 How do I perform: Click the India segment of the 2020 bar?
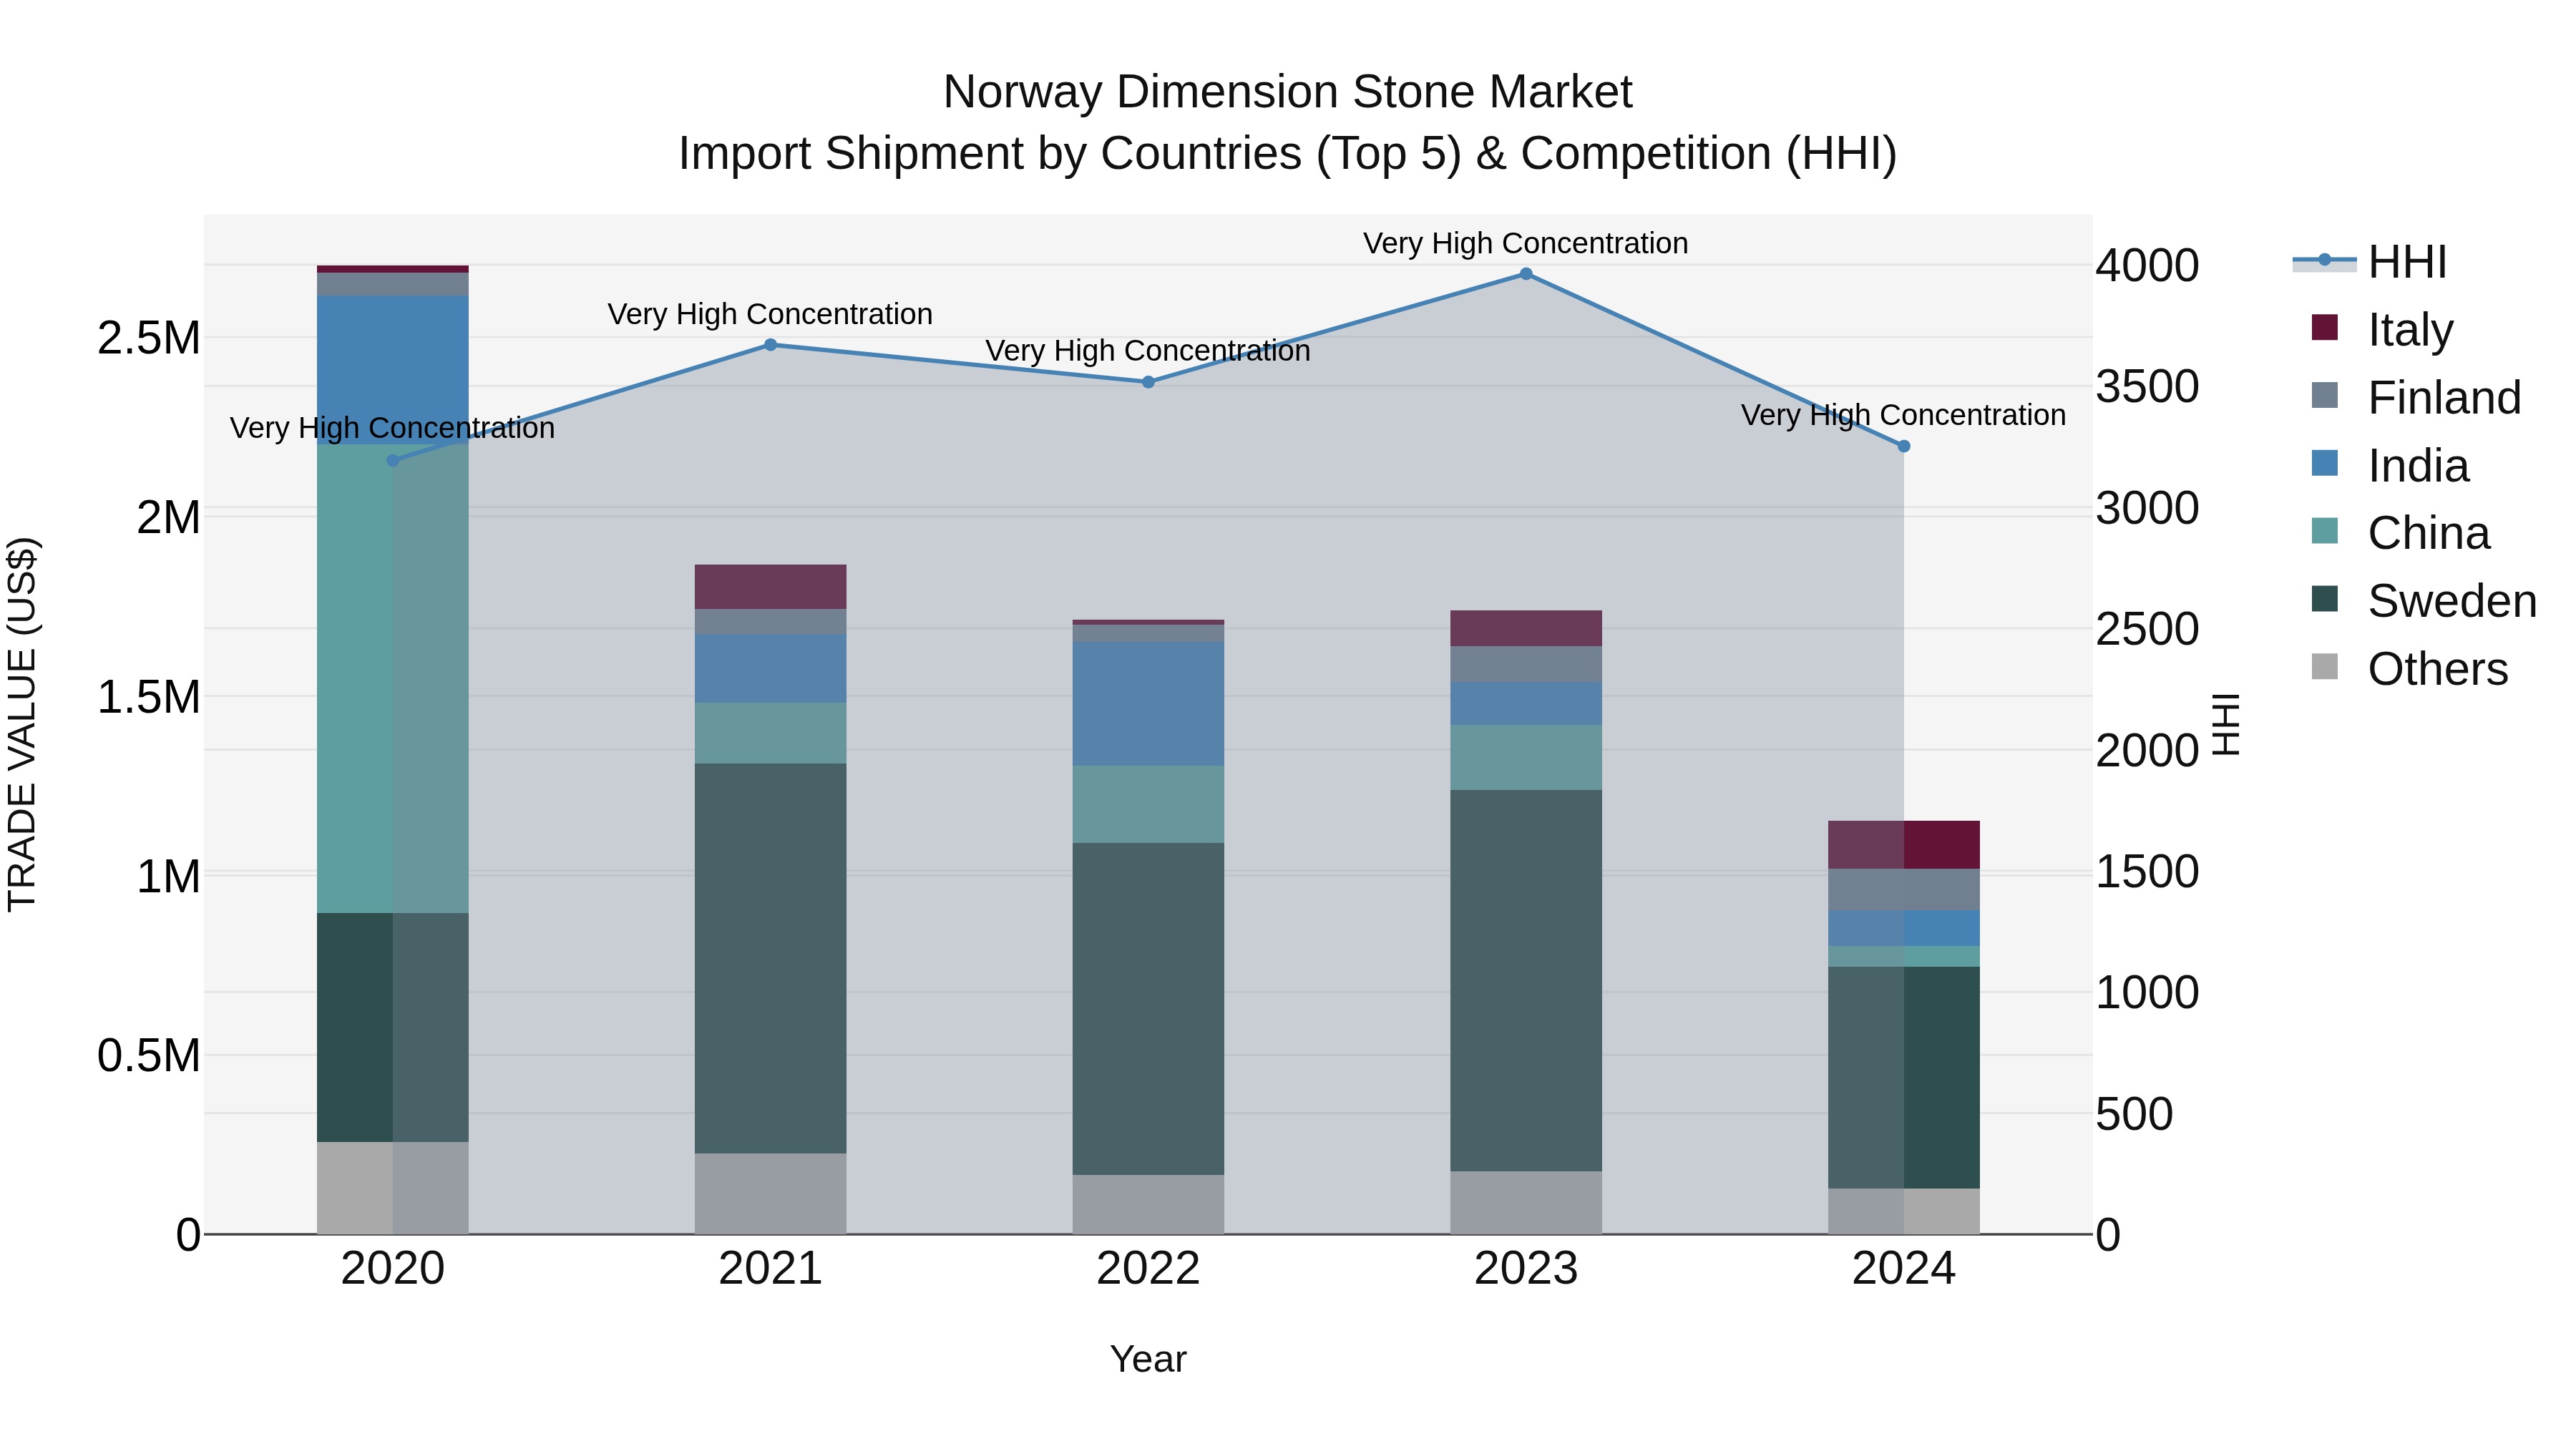393,370
